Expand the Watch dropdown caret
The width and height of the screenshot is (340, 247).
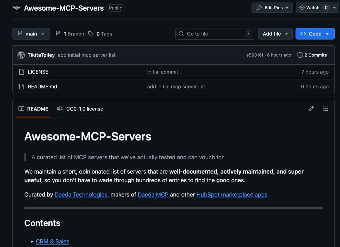coord(334,7)
